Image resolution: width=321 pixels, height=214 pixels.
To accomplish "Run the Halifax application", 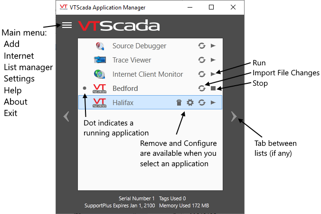I will [x=213, y=102].
